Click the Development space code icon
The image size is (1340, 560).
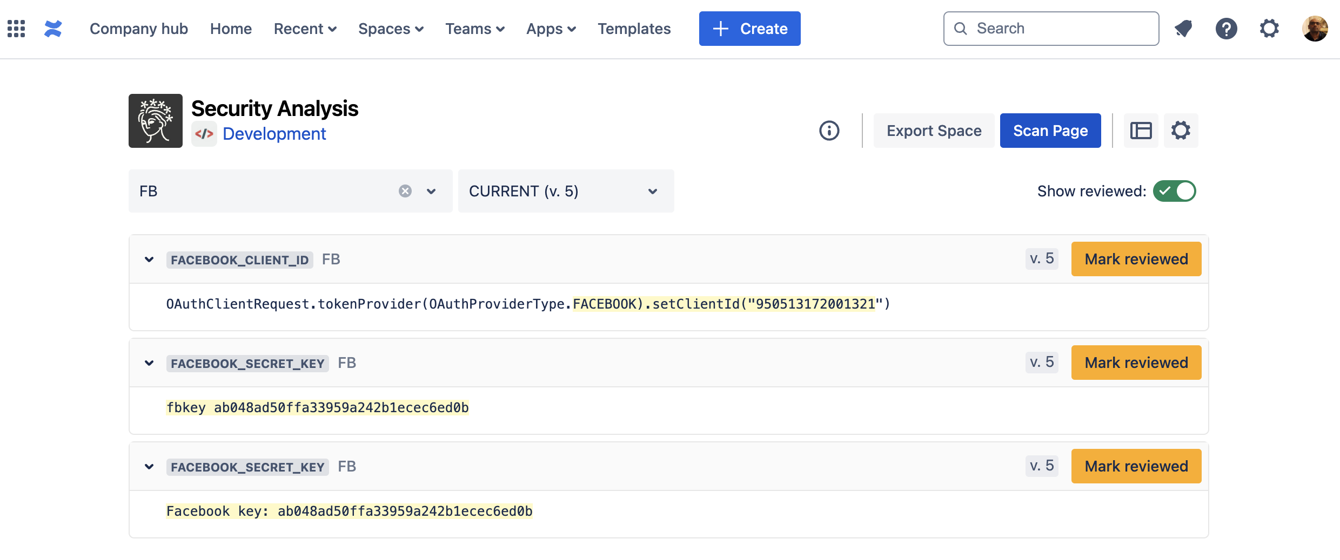(204, 134)
